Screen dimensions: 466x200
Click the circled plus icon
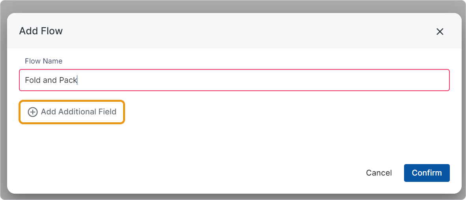(33, 112)
